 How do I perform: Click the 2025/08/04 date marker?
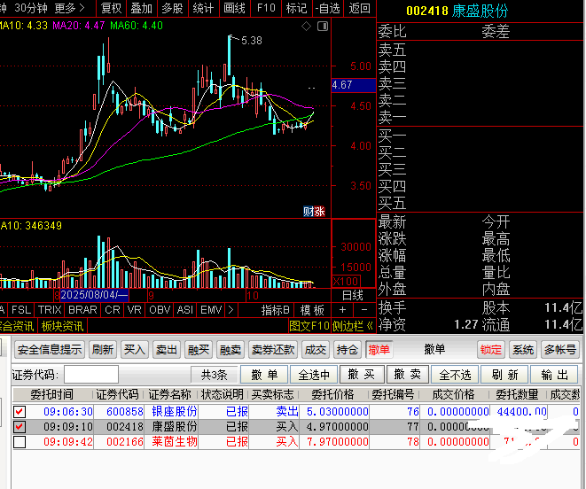point(94,295)
